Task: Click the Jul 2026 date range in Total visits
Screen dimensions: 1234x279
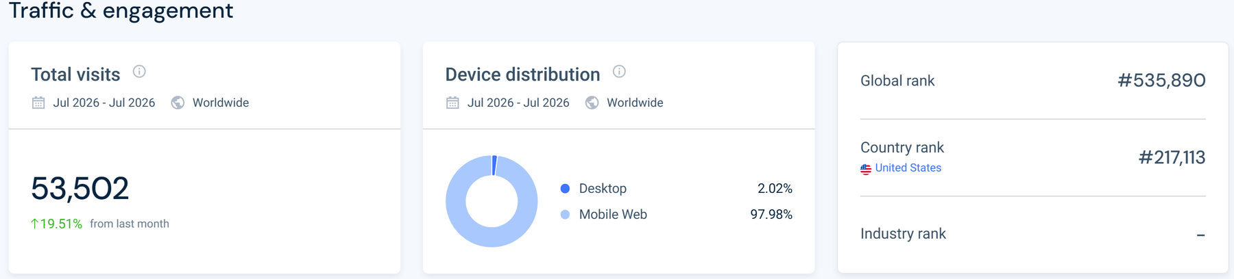Action: pyautogui.click(x=104, y=103)
